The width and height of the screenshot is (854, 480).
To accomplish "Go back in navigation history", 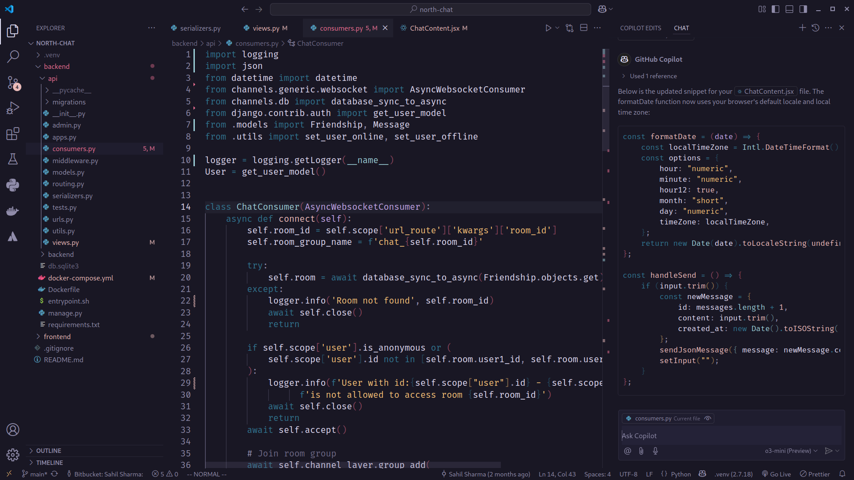I will pos(245,9).
